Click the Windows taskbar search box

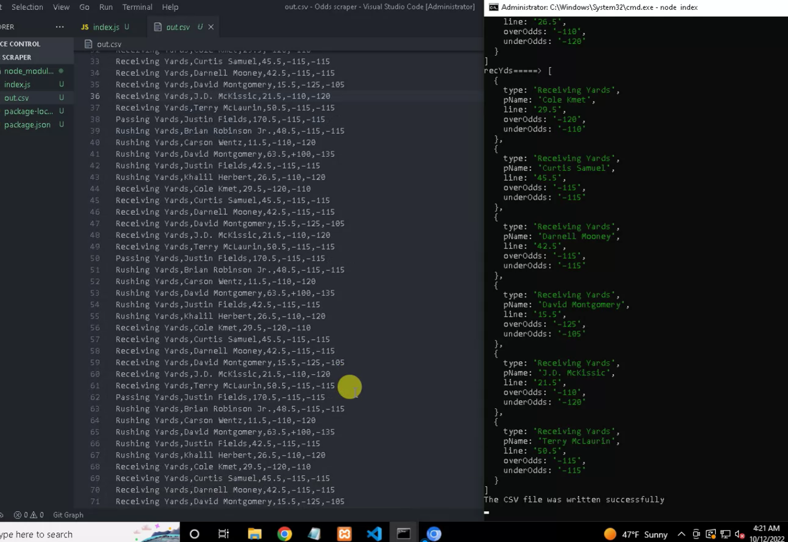[x=90, y=534]
